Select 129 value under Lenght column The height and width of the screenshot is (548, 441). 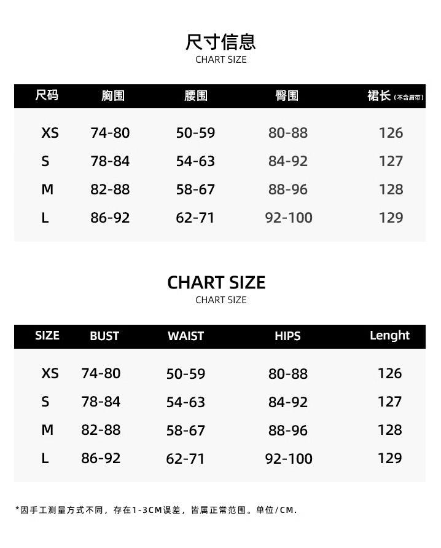coord(389,458)
